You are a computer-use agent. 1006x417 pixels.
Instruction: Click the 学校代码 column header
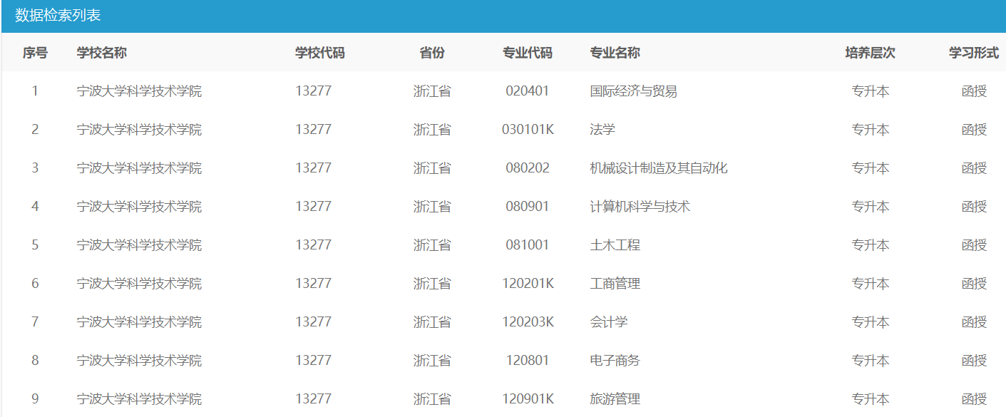pyautogui.click(x=320, y=53)
